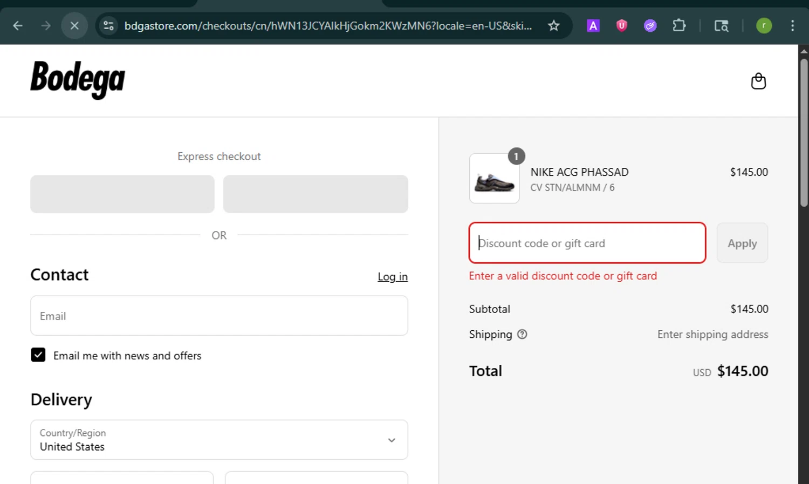Click the Bodega logo
The width and height of the screenshot is (809, 484).
pyautogui.click(x=78, y=80)
